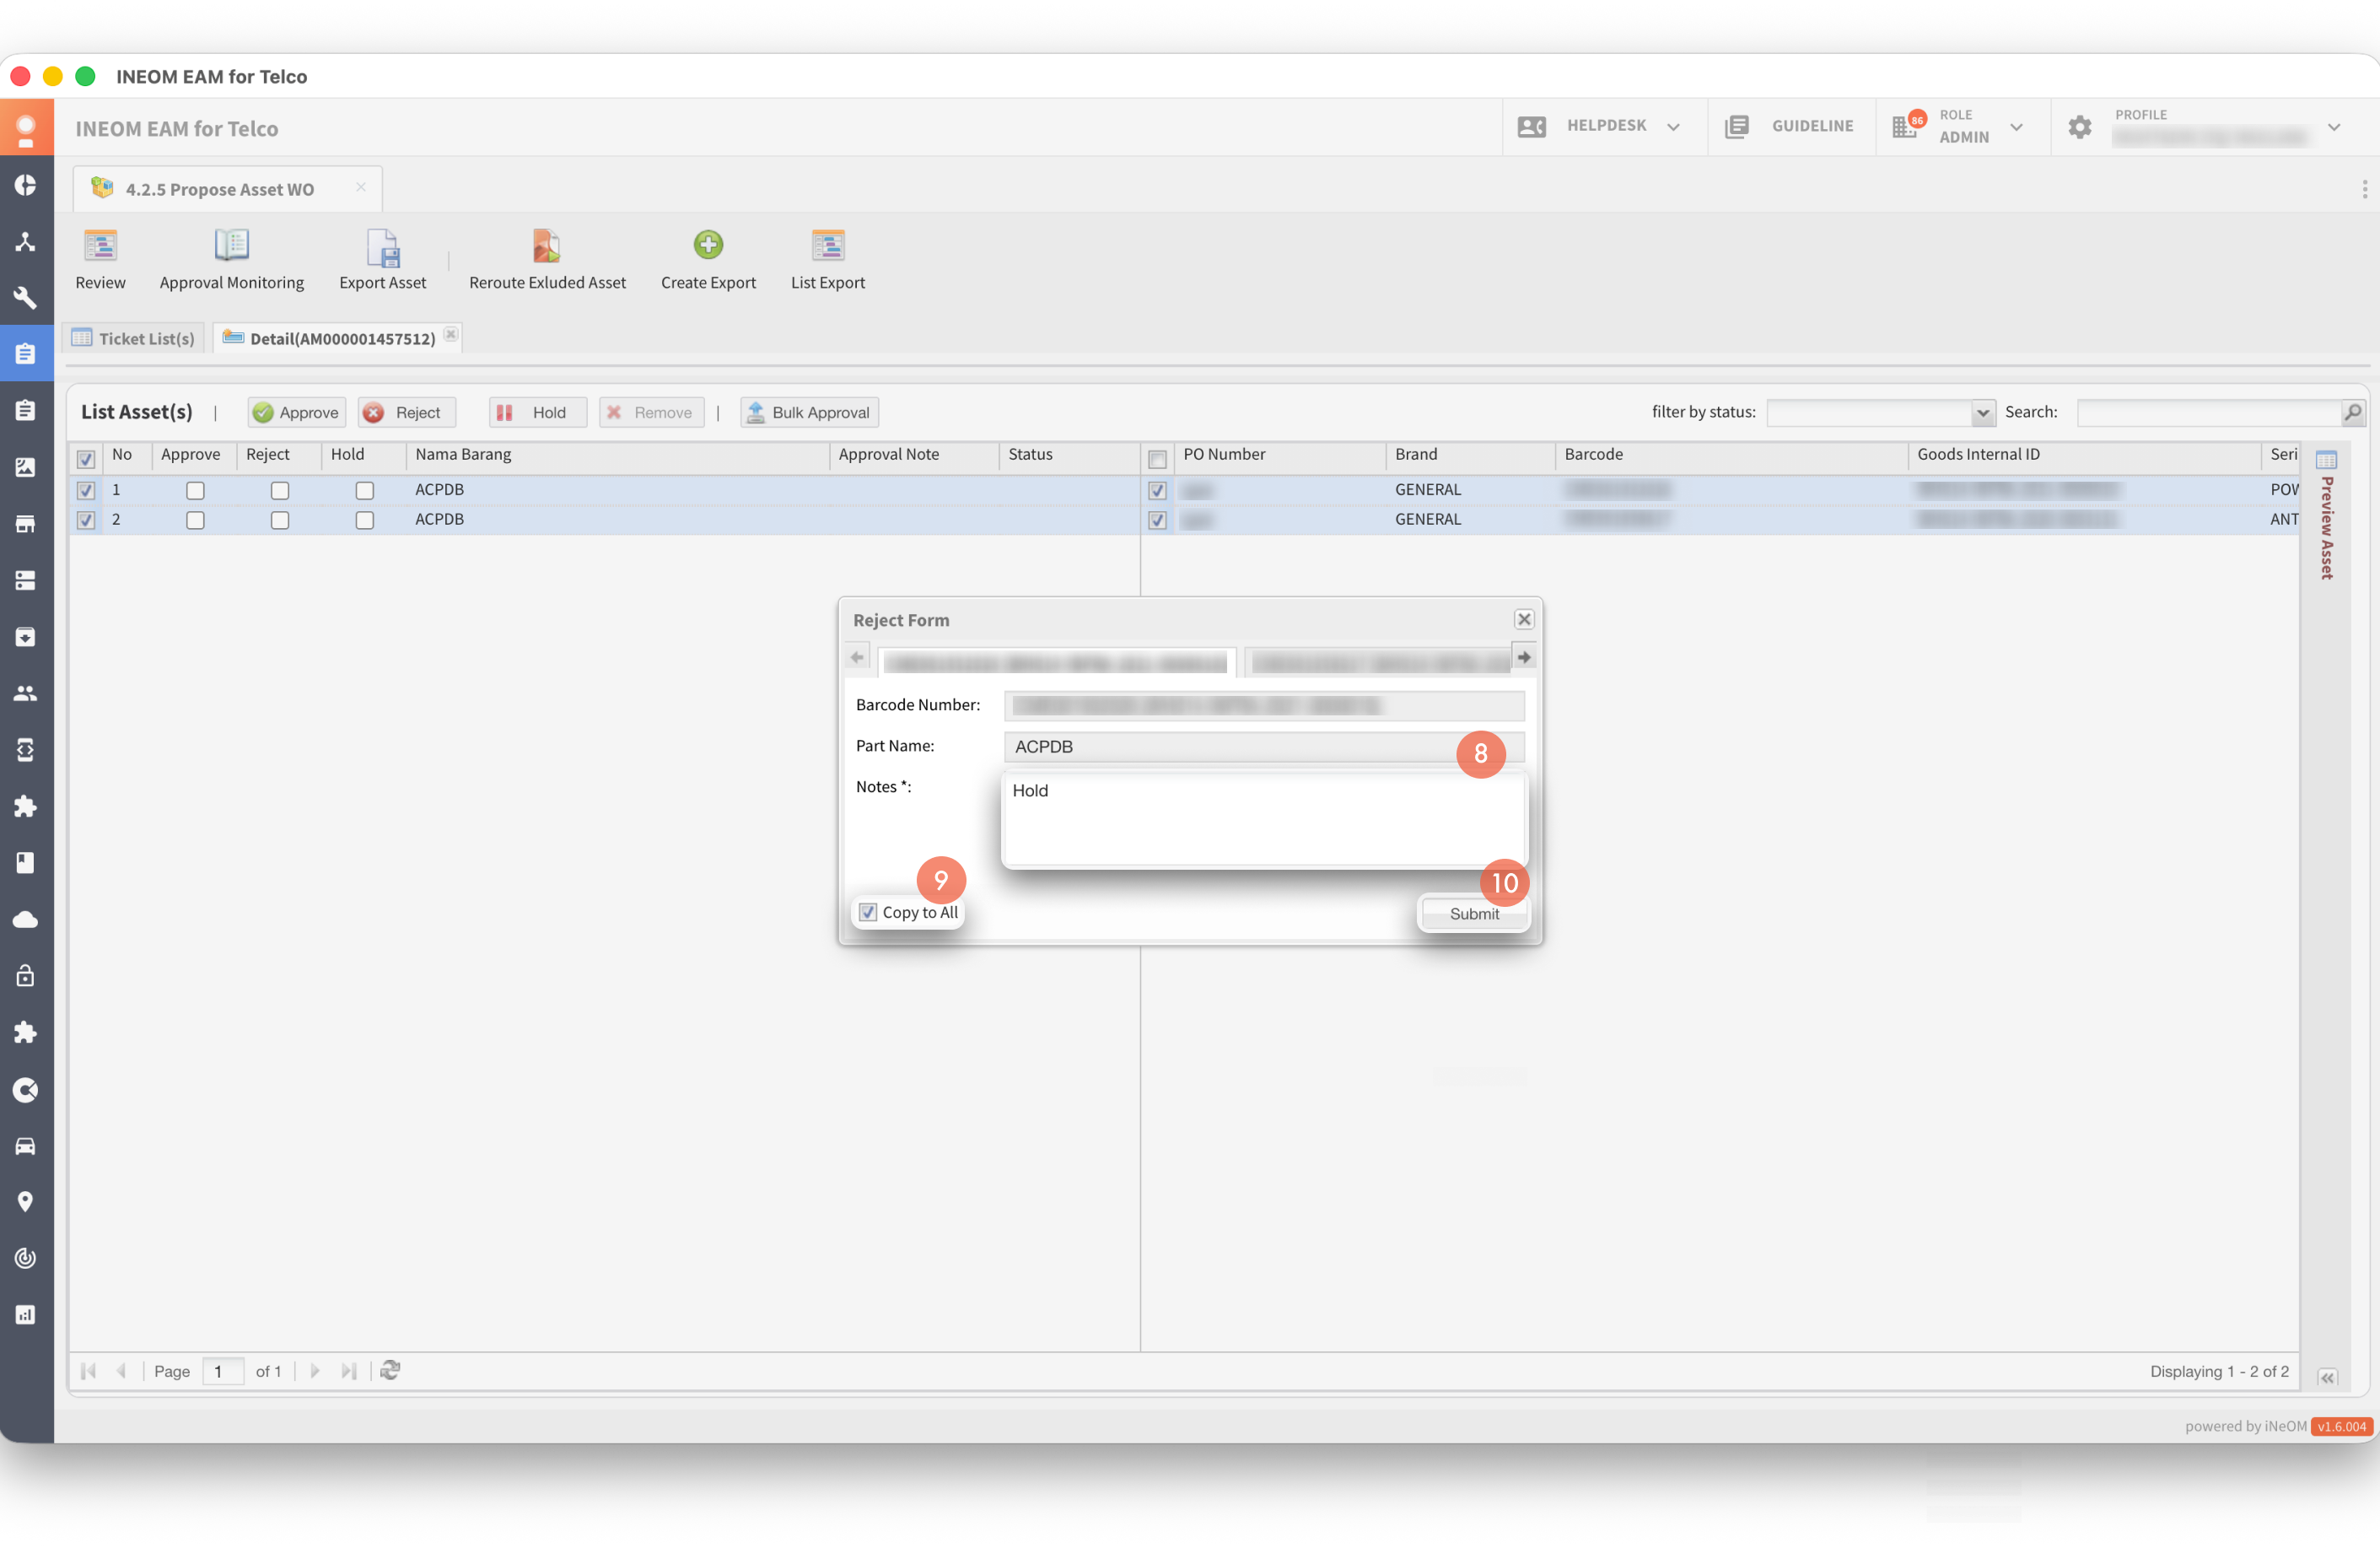2380x1548 pixels.
Task: Select the 4.2.5 Propose Asset WO tab
Action: 218,189
